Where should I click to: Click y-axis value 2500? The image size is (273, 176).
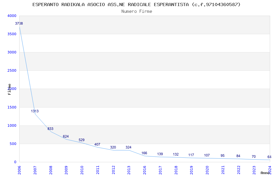click(12, 71)
